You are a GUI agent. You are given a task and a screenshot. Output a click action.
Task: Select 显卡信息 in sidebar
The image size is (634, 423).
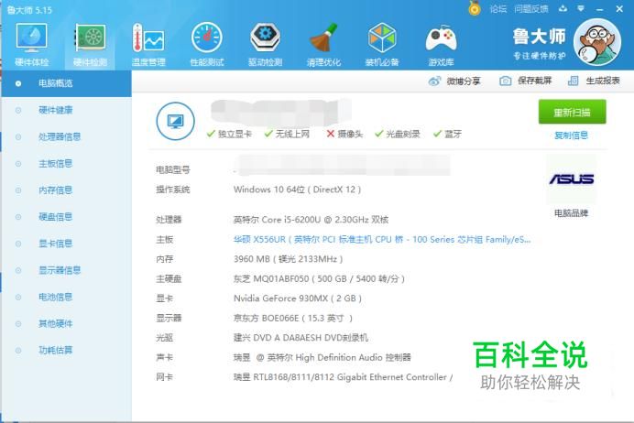click(x=66, y=244)
